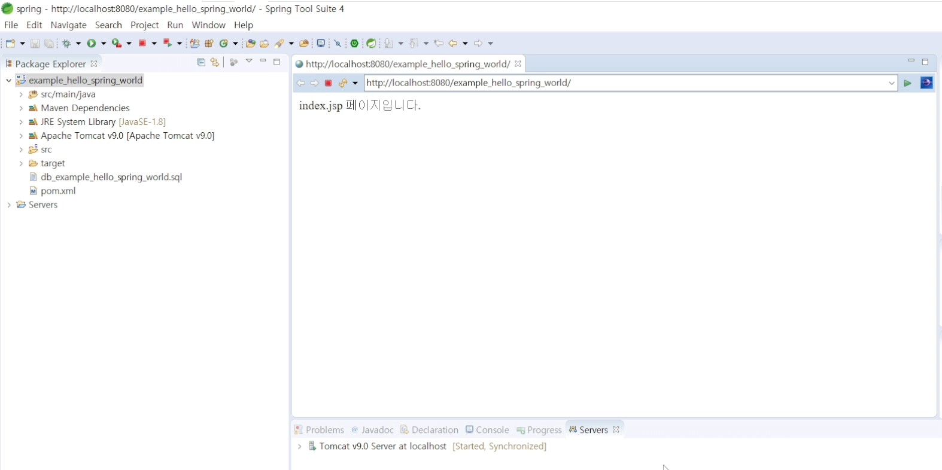Switch to the Declaration tab

pos(429,430)
